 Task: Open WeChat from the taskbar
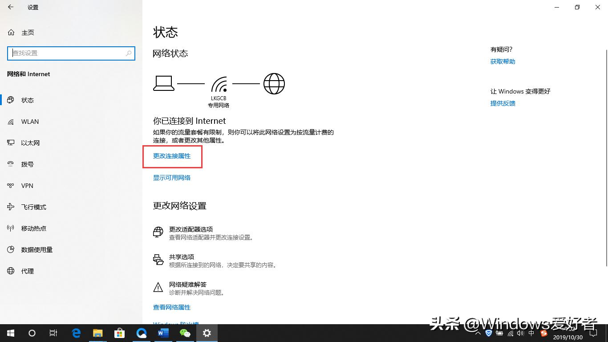coord(185,333)
